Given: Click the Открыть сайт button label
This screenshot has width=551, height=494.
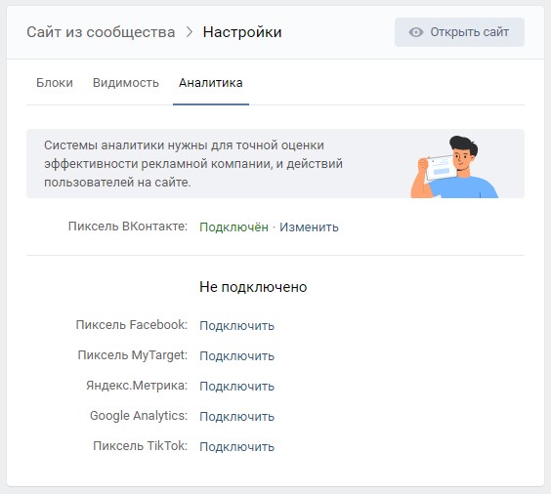Looking at the screenshot, I should point(470,32).
